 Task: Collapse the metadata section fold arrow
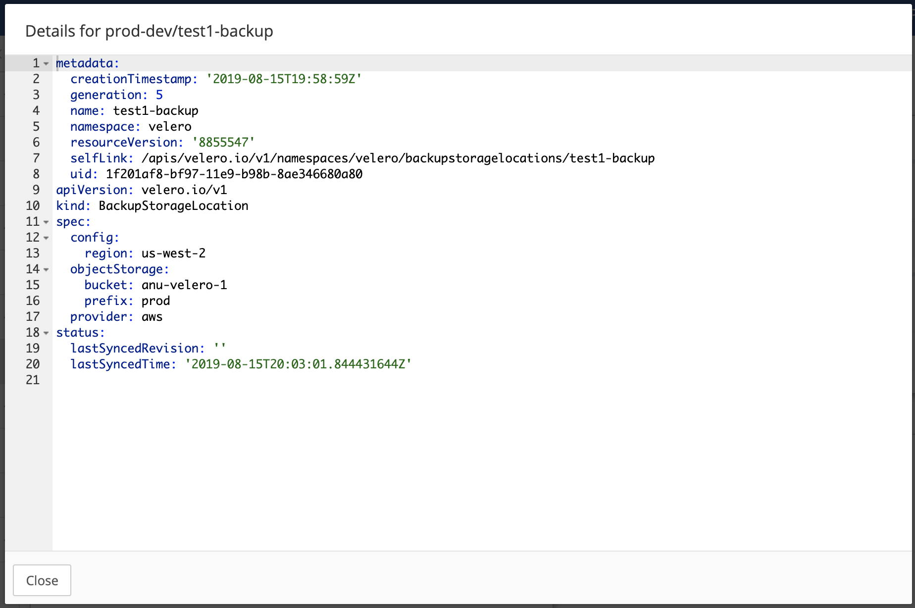(x=46, y=64)
